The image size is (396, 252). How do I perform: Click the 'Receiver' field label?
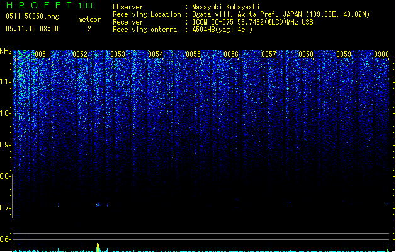point(128,22)
